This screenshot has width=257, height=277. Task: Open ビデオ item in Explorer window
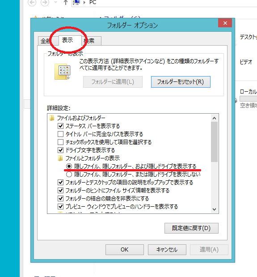(x=246, y=62)
